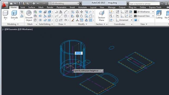The width and height of the screenshot is (169, 95).
Task: Click the SW Isometric viewport view control
Action: click(x=12, y=29)
